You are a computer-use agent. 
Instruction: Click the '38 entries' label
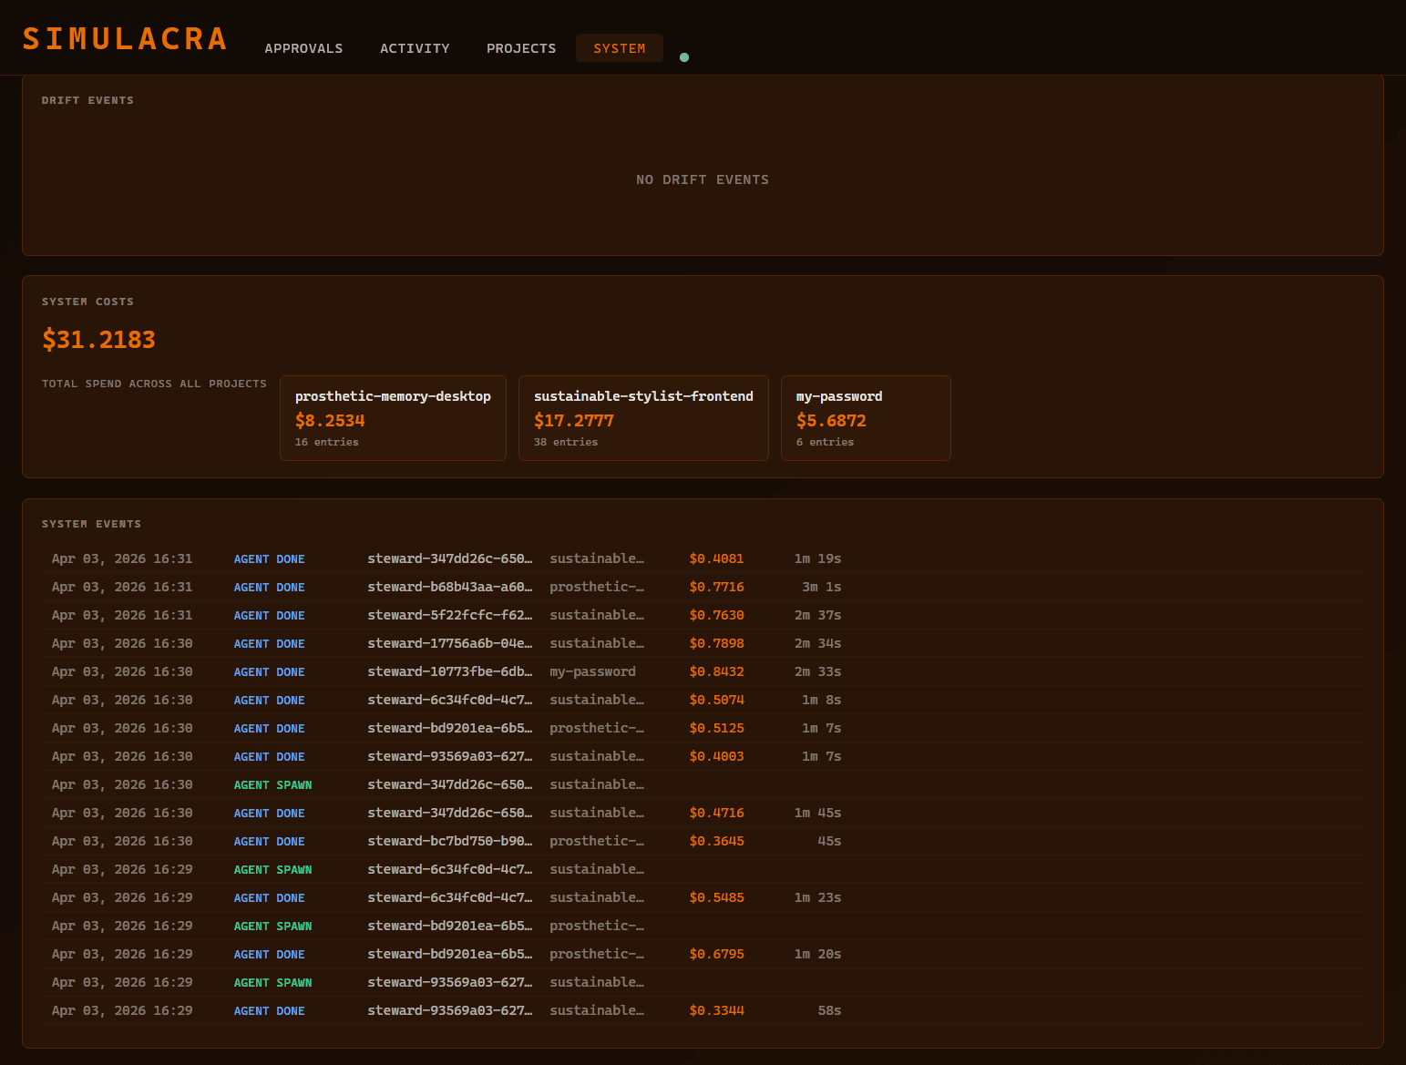tap(566, 442)
